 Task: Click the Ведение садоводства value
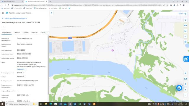[x=25, y=85]
